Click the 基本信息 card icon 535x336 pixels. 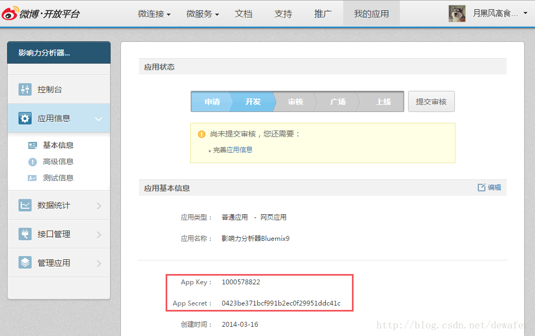click(x=32, y=146)
